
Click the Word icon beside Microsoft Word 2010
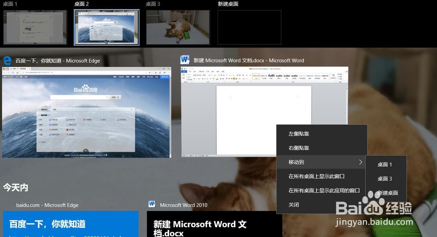point(152,204)
